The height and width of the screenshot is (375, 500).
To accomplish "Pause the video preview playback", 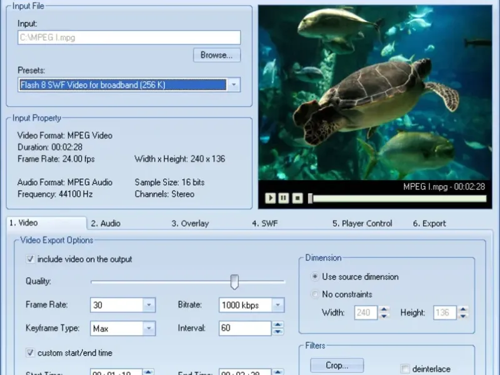I will (284, 198).
